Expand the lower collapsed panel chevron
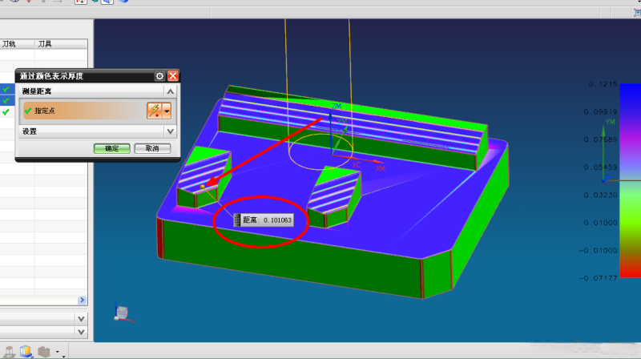This screenshot has width=641, height=359. click(81, 331)
